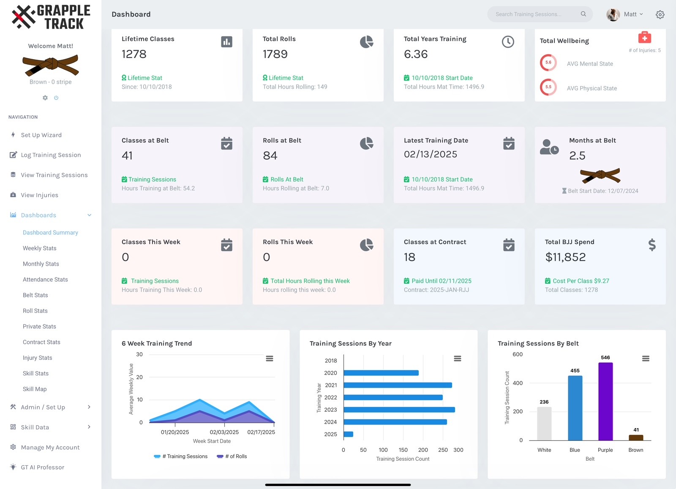Click the purple bar in Sessions By Belt
This screenshot has width=676, height=489.
[x=605, y=401]
